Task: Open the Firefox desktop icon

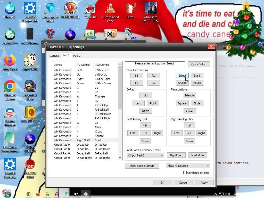Action: 10,63
